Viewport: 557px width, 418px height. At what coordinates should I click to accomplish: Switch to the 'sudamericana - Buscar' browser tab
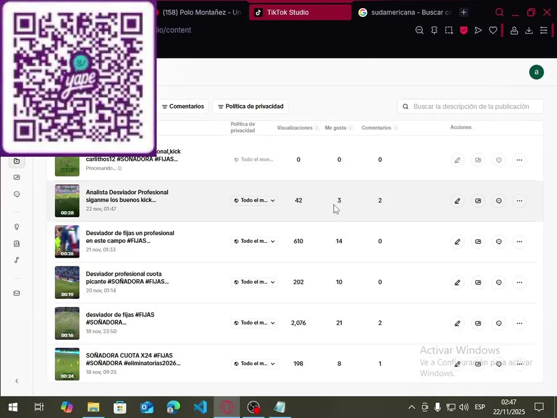pyautogui.click(x=405, y=12)
